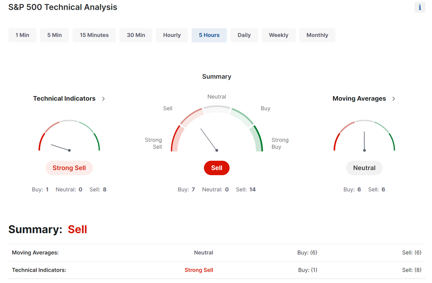Expand Moving Averages via its chevron arrow
This screenshot has height=283, width=432.
click(394, 99)
